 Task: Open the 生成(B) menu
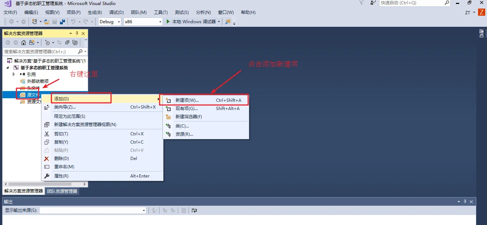95,12
